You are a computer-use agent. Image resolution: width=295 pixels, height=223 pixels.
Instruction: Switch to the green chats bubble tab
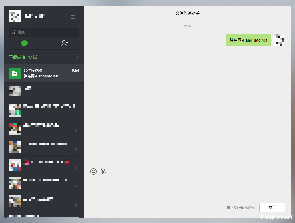pos(24,43)
